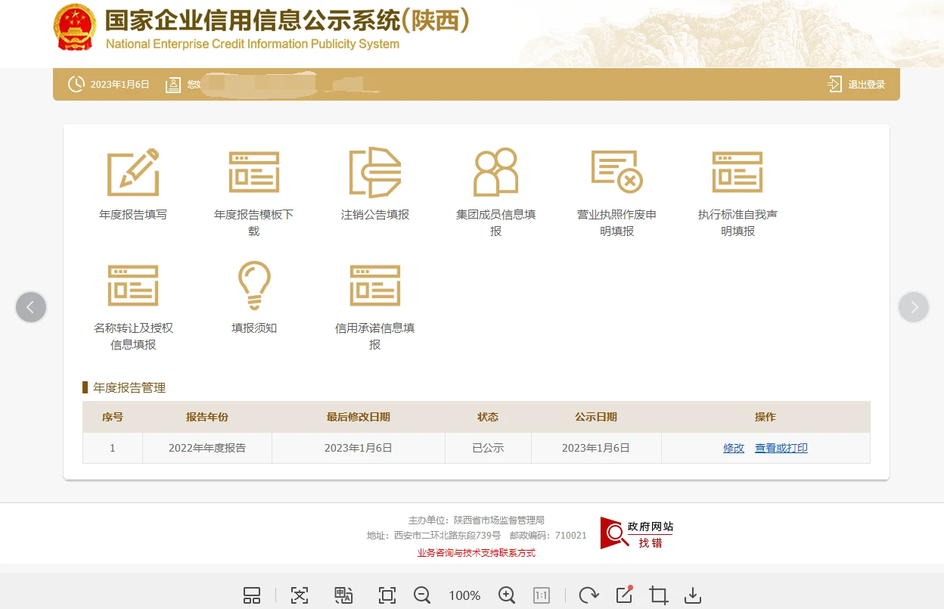944x609 pixels.
Task: Open the 填报须知 lightbulb icon
Action: click(x=254, y=286)
